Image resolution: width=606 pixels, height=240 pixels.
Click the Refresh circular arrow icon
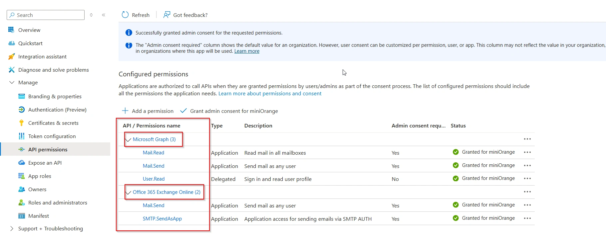pos(125,15)
